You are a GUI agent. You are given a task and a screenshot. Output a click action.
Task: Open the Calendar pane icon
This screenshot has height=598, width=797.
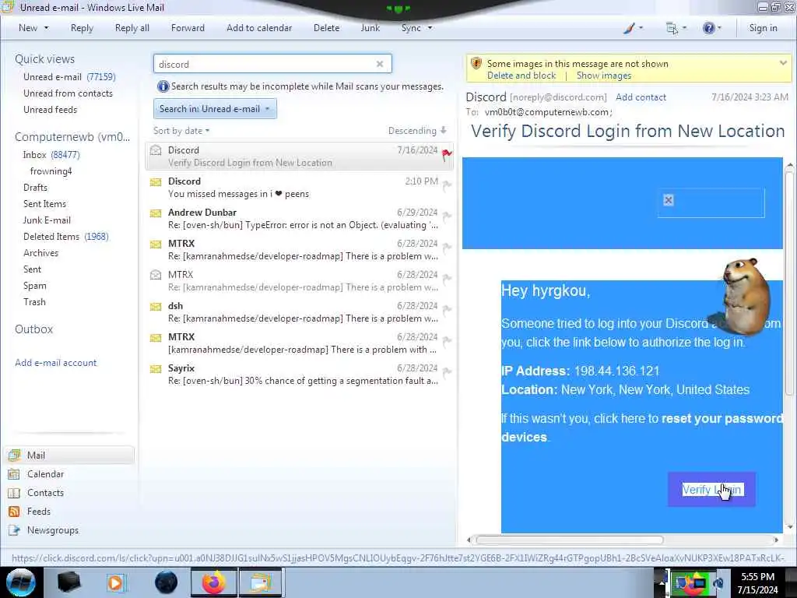tap(14, 474)
